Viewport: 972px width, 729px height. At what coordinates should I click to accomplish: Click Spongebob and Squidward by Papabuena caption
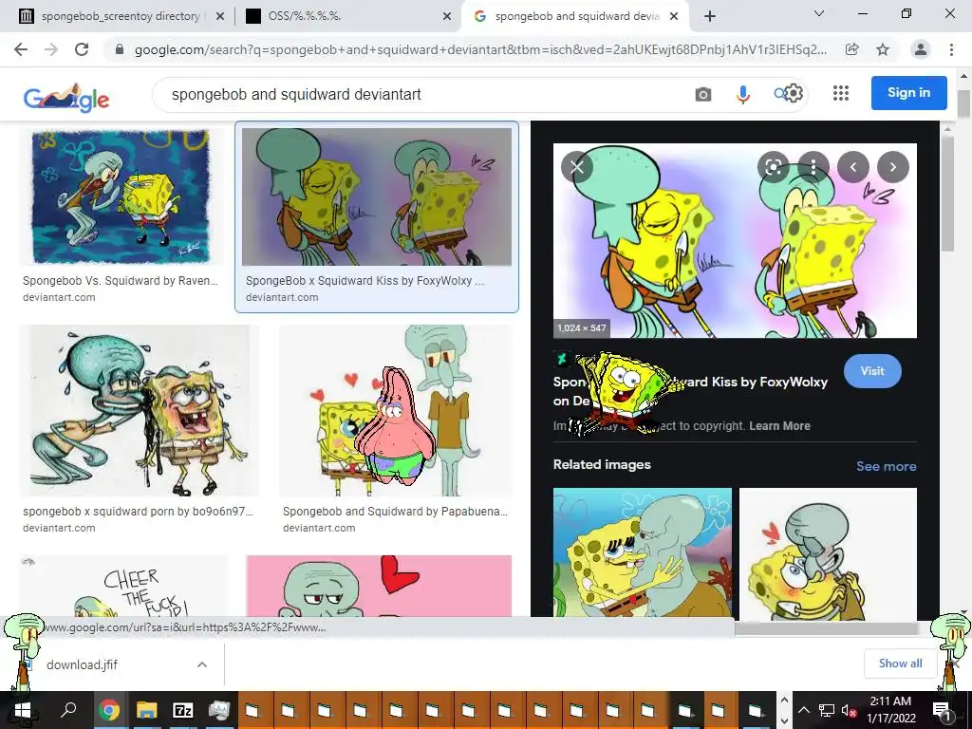click(395, 512)
